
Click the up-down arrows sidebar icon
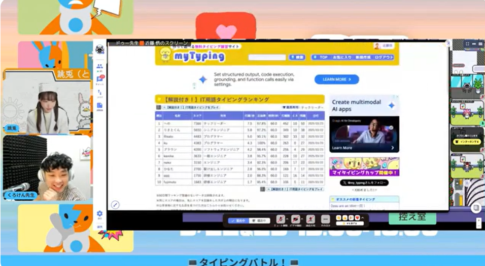(x=99, y=92)
